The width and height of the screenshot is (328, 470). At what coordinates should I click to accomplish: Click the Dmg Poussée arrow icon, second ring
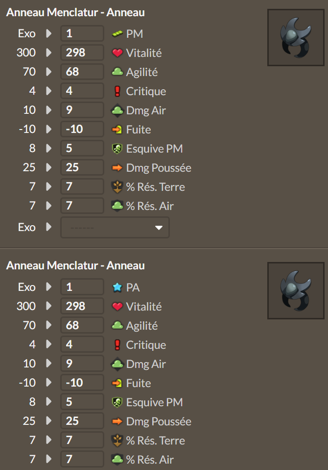click(117, 421)
